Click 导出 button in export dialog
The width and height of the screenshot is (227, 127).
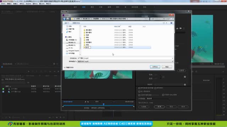coord(171,107)
